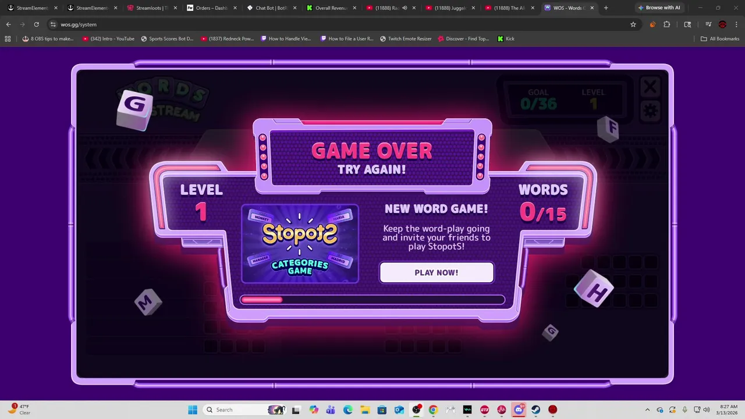Open the clock showing 8:27 AM
Image resolution: width=745 pixels, height=419 pixels.
click(728, 410)
